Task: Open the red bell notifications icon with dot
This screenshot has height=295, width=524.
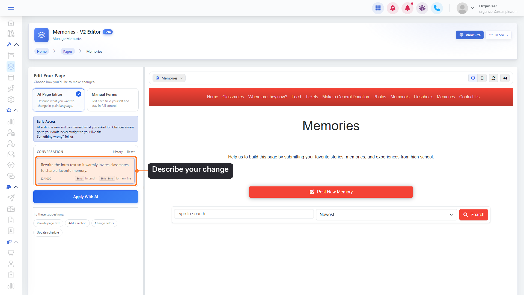Action: coord(407,8)
